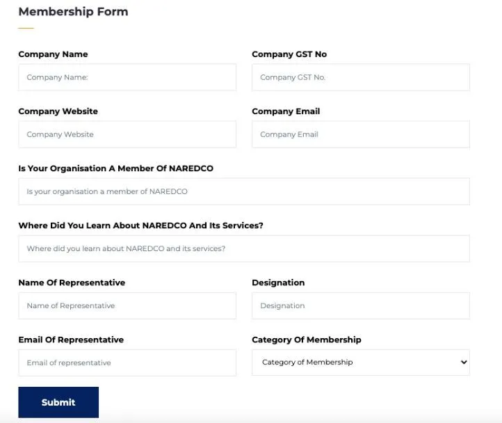Click the 'Designation' label above the field
The height and width of the screenshot is (423, 502).
pyautogui.click(x=278, y=282)
